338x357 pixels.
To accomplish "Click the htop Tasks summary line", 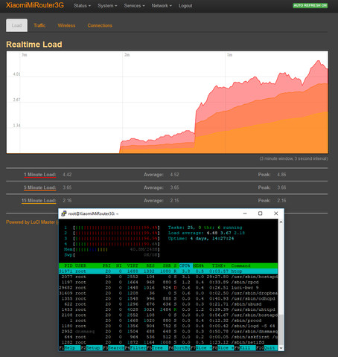I will tap(205, 228).
